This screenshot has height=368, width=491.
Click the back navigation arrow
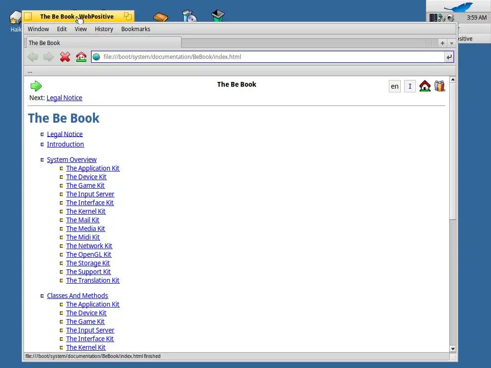(x=33, y=57)
